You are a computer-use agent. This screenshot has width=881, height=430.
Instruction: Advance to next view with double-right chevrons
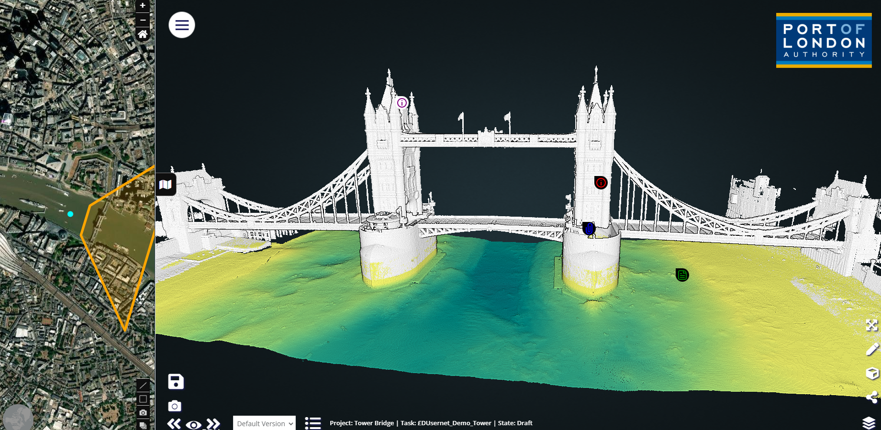(x=213, y=423)
